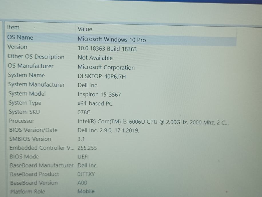Select value 078C
This screenshot has width=262, height=197.
(x=84, y=112)
